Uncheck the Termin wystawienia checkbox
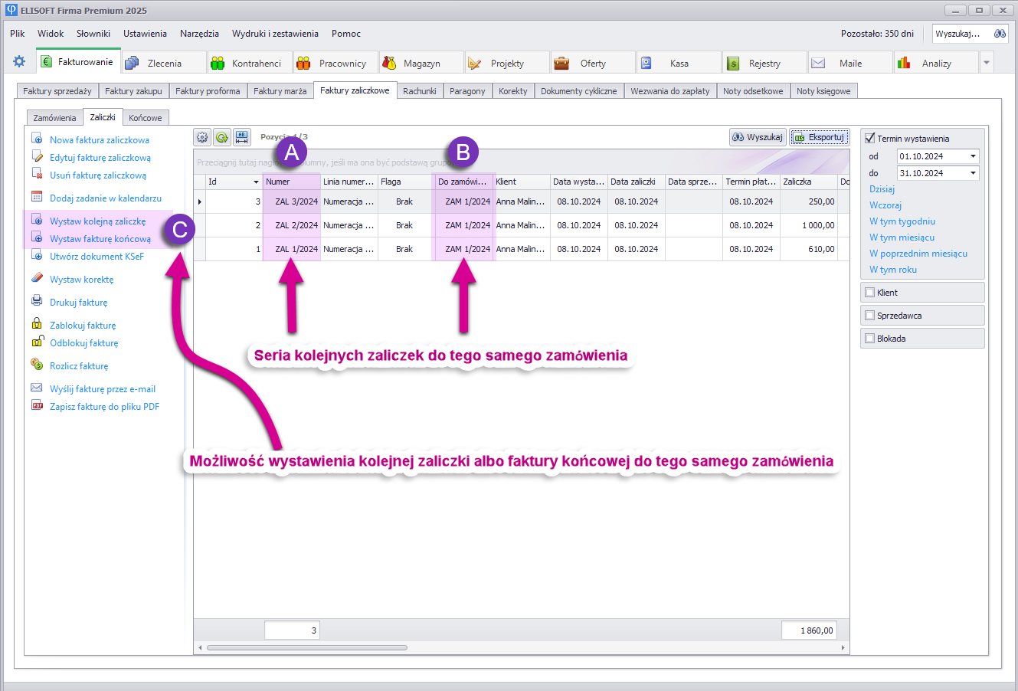The image size is (1018, 691). click(x=869, y=139)
